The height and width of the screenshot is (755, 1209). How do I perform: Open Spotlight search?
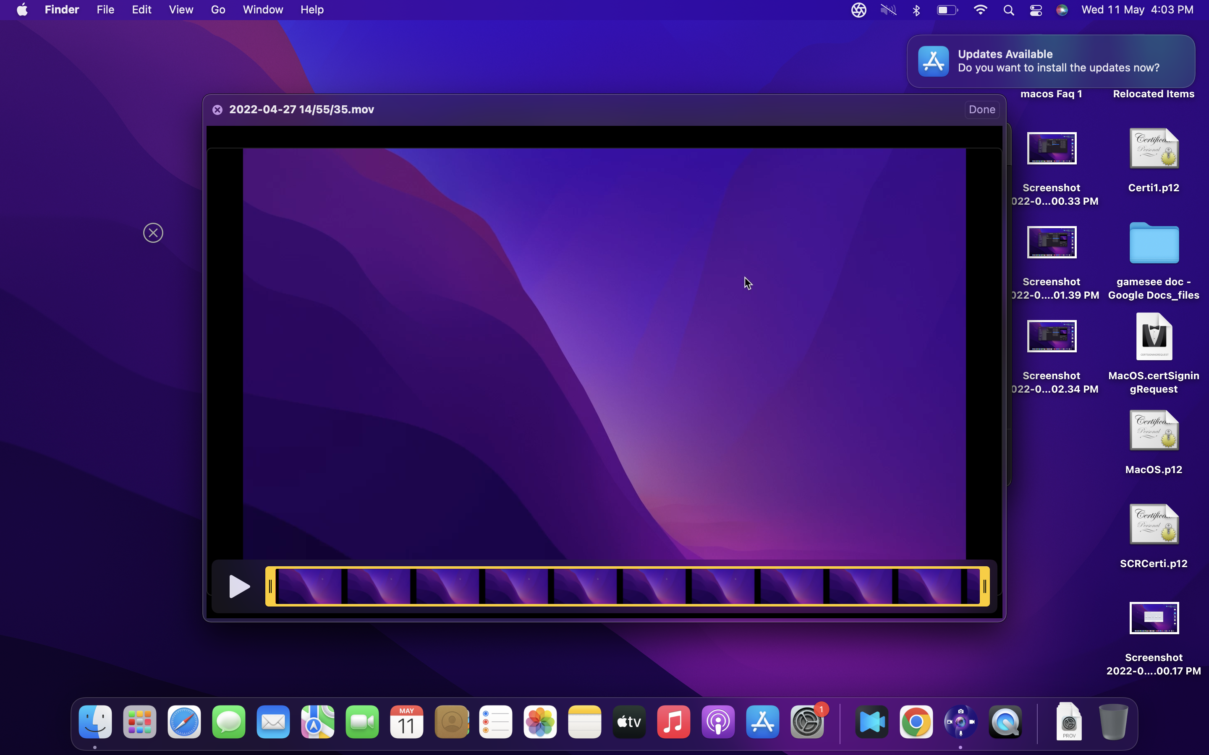(x=1008, y=10)
